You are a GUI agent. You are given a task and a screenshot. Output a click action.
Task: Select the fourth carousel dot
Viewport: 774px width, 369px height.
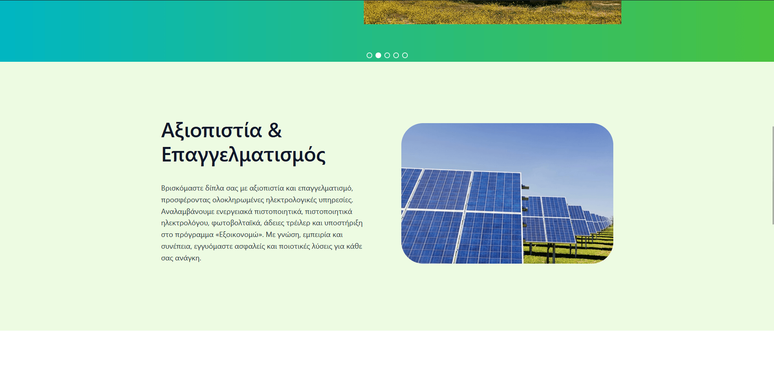pos(396,55)
